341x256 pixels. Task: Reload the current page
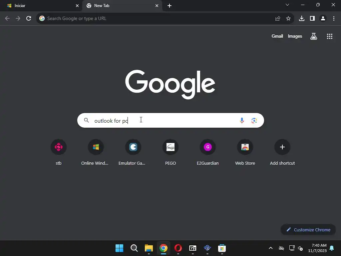coord(29,19)
